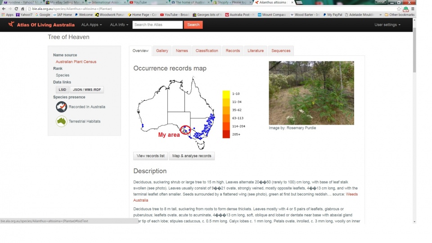Click the Terrestrial Habitats icon
Image resolution: width=432 pixels, height=243 pixels.
coord(62,121)
